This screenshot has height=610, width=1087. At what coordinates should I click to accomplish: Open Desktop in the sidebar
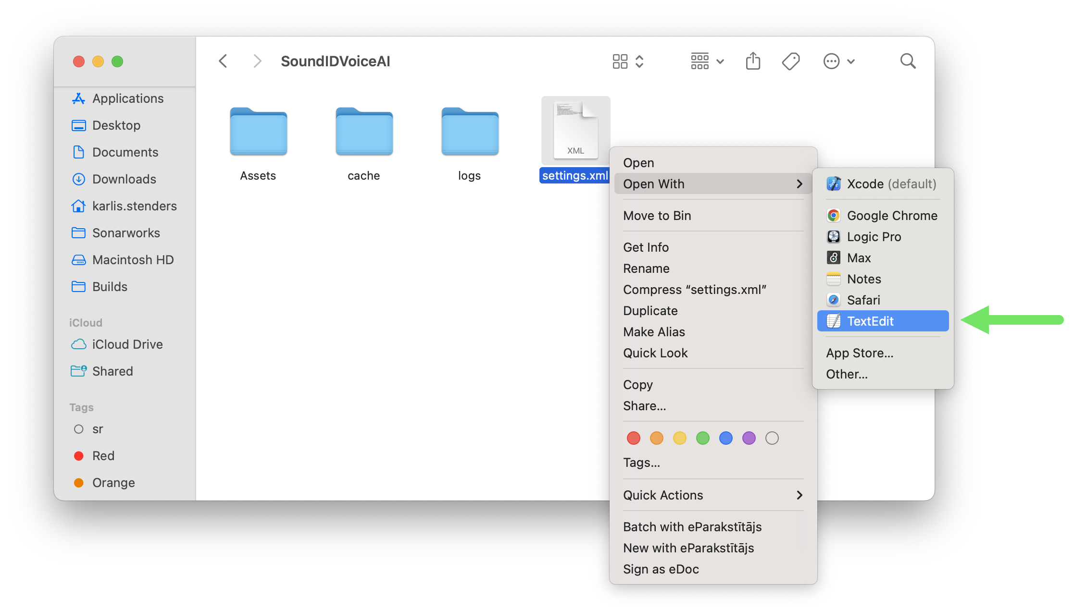coord(125,125)
